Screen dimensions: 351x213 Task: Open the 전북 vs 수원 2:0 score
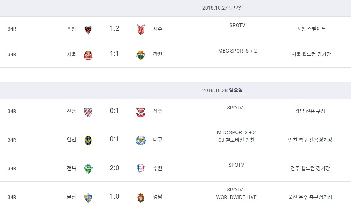coord(114,168)
